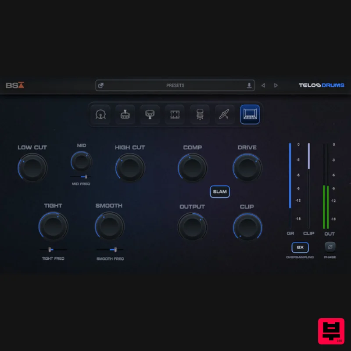
Task: Click the BSA logo
Action: tap(15, 86)
